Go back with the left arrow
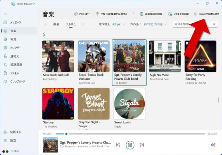This screenshot has width=222, height=155. [x=46, y=24]
